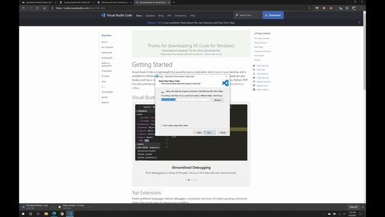Expand the GET STARTED sidebar section

[107, 47]
